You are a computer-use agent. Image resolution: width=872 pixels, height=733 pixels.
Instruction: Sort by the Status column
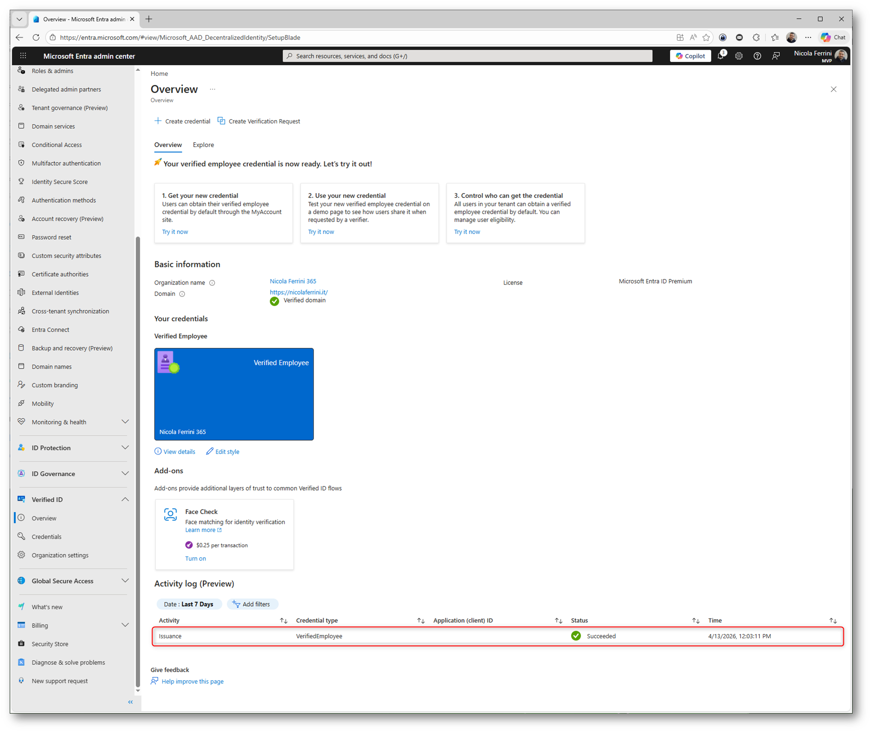click(696, 621)
